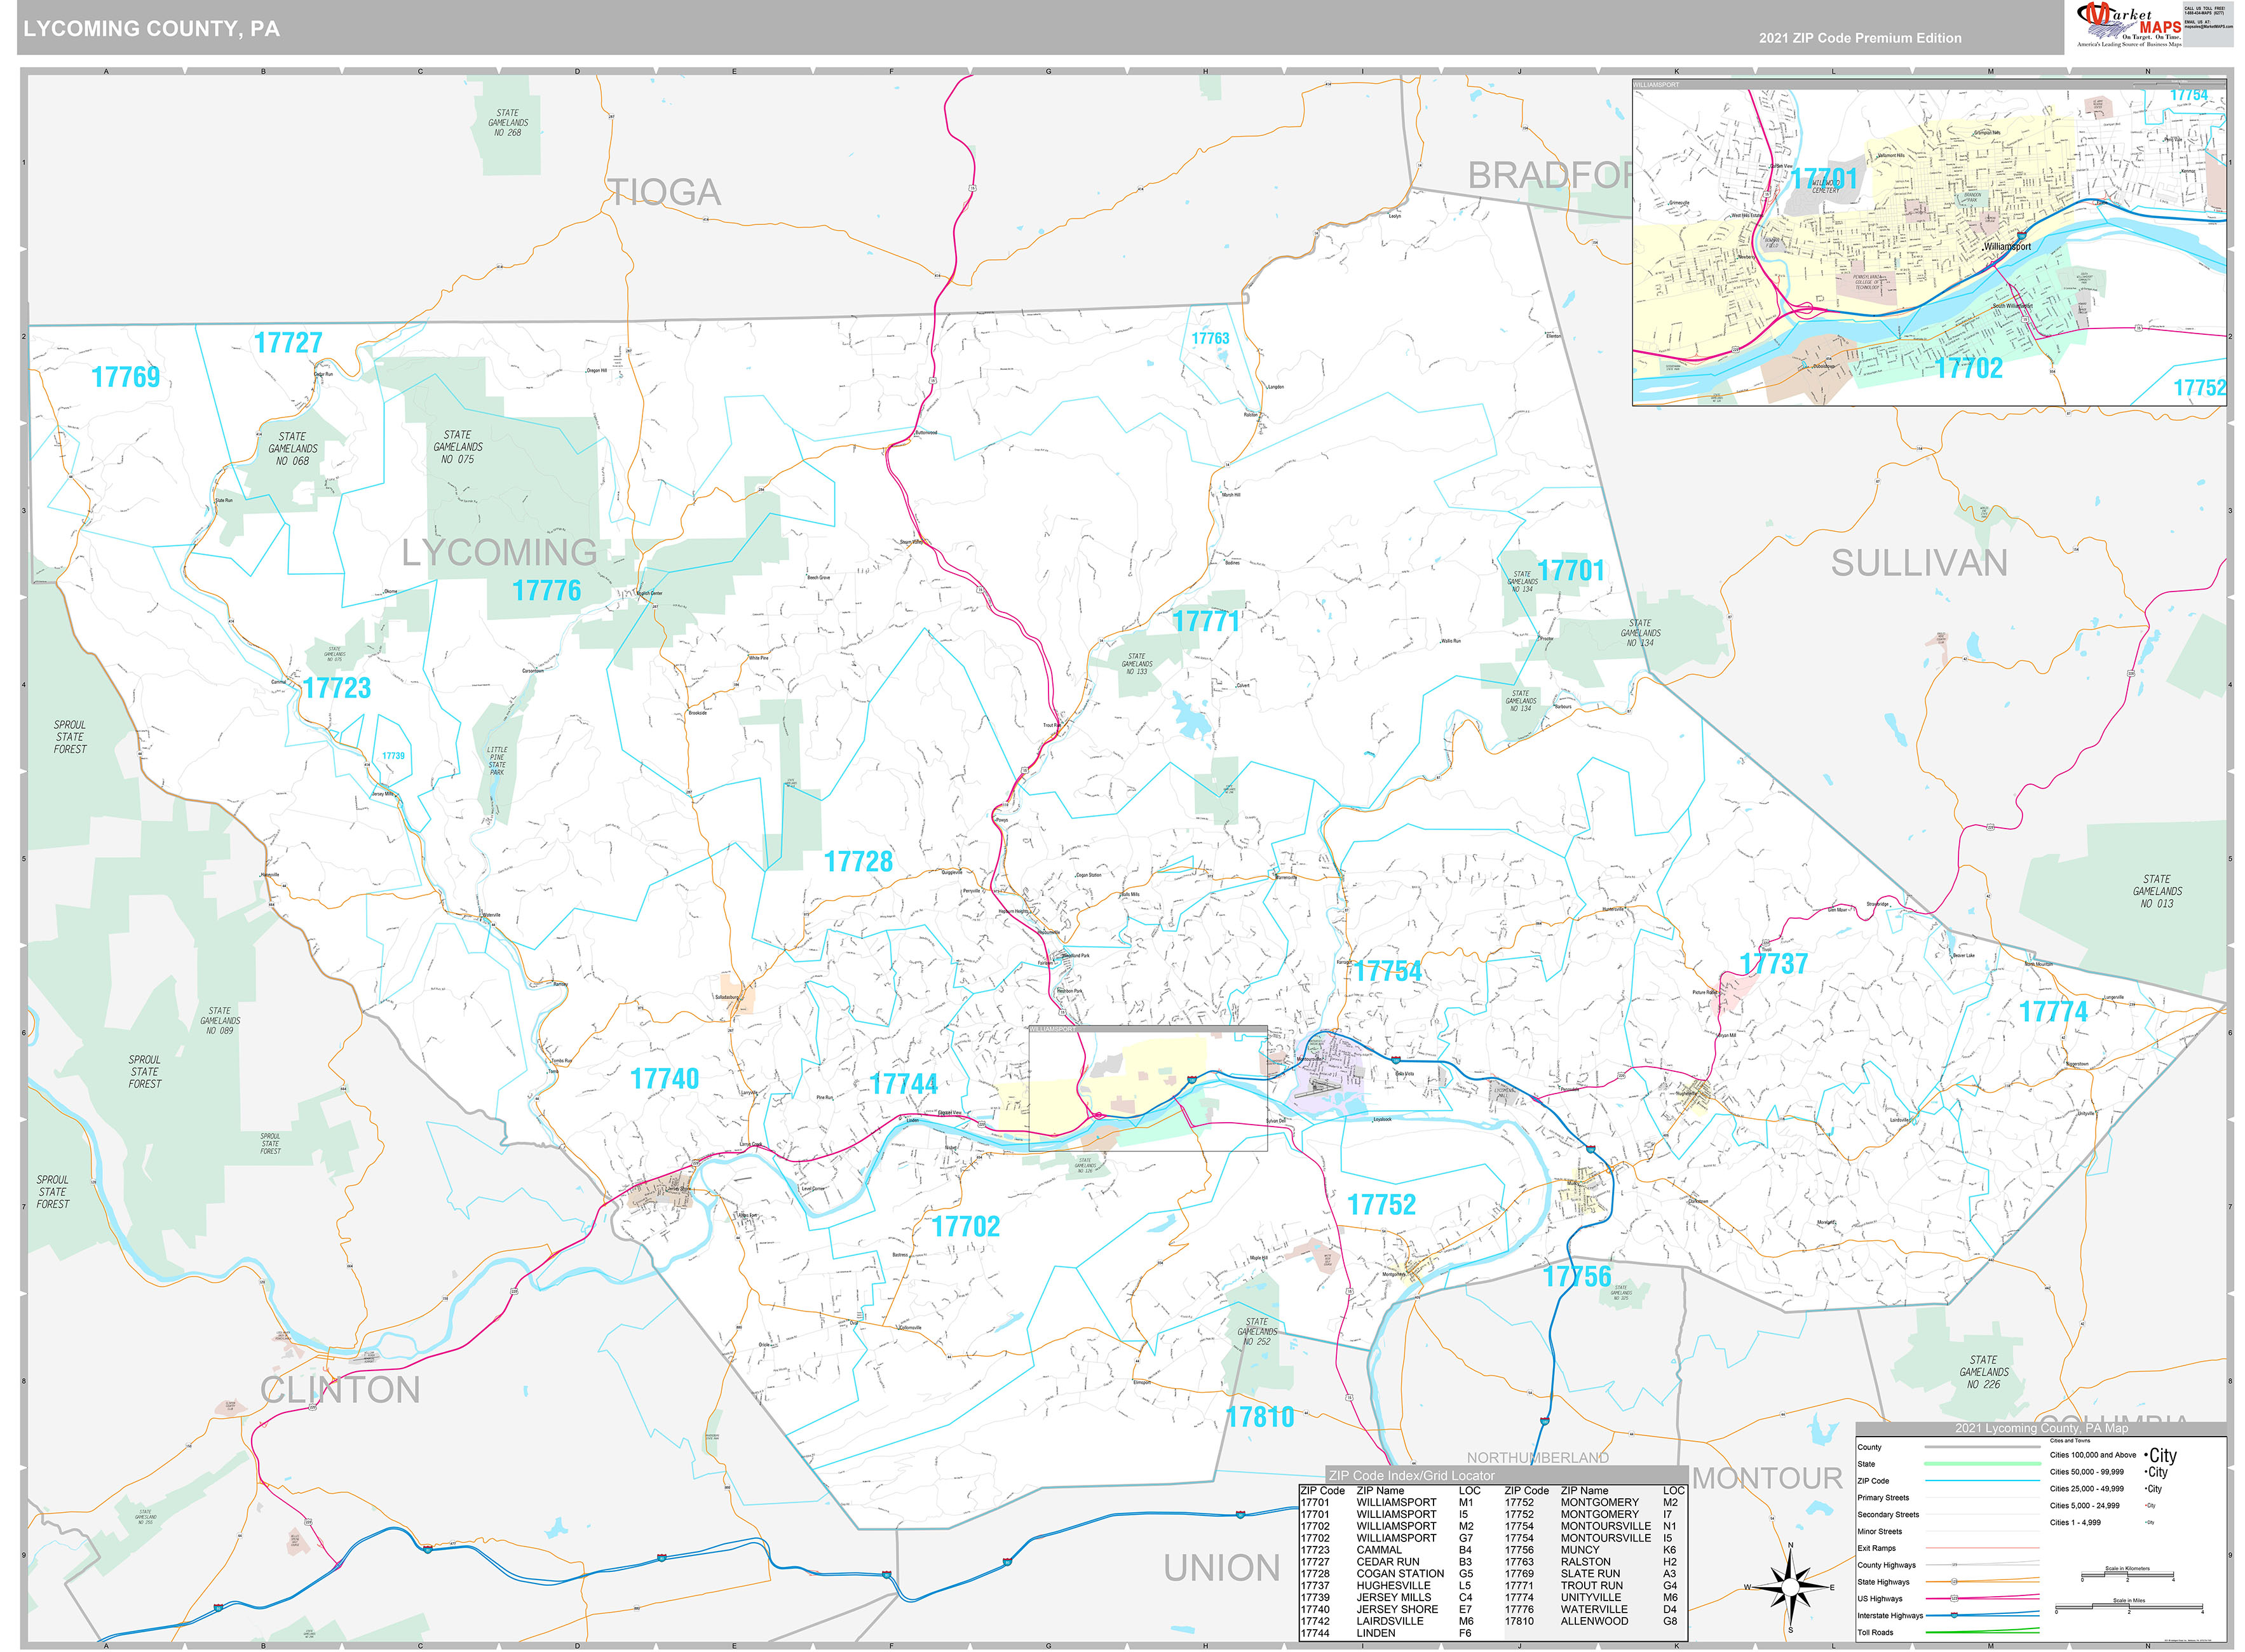Image resolution: width=2245 pixels, height=1652 pixels.
Task: Click the small 17739 ZIP label on the map
Action: (393, 756)
